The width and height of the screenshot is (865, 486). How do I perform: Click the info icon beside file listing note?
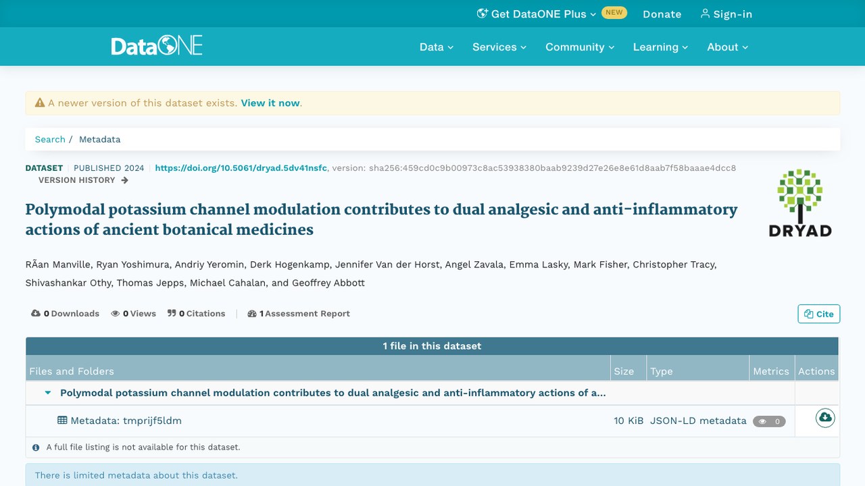[36, 447]
